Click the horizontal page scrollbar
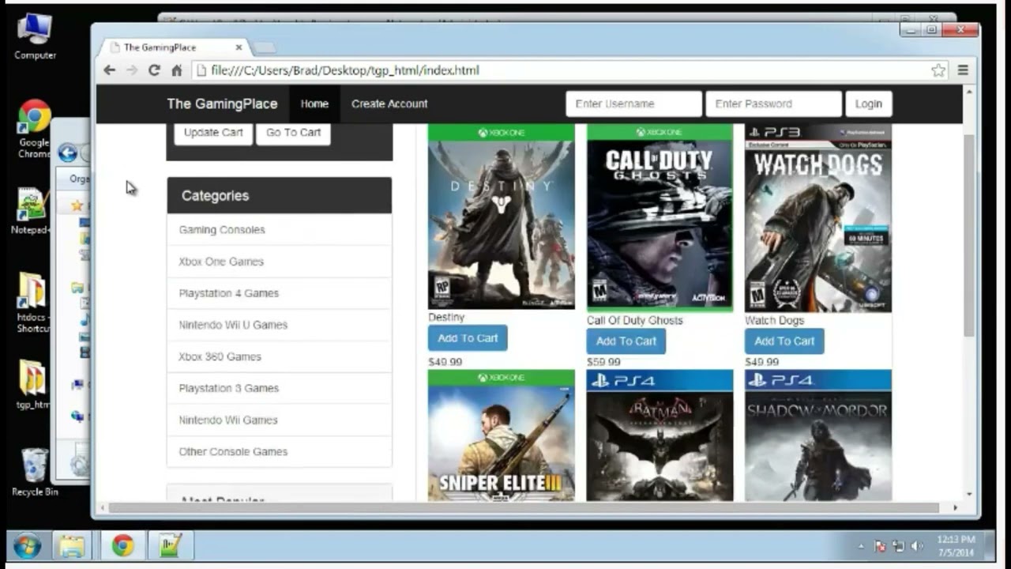This screenshot has height=569, width=1011. click(524, 507)
